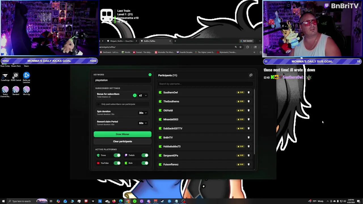The width and height of the screenshot is (363, 204).
Task: Click trash icon beside Hubbabubba03
Action: point(248,146)
